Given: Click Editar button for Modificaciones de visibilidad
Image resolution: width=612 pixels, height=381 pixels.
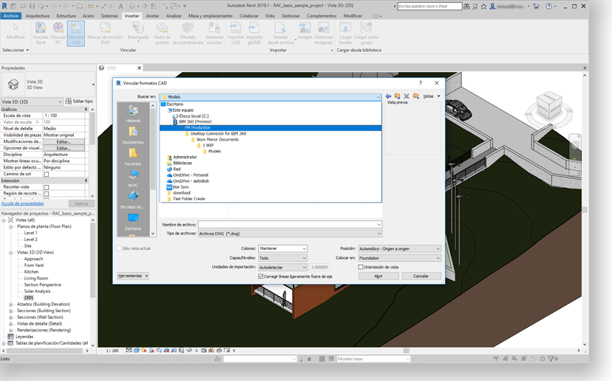Looking at the screenshot, I should (64, 141).
